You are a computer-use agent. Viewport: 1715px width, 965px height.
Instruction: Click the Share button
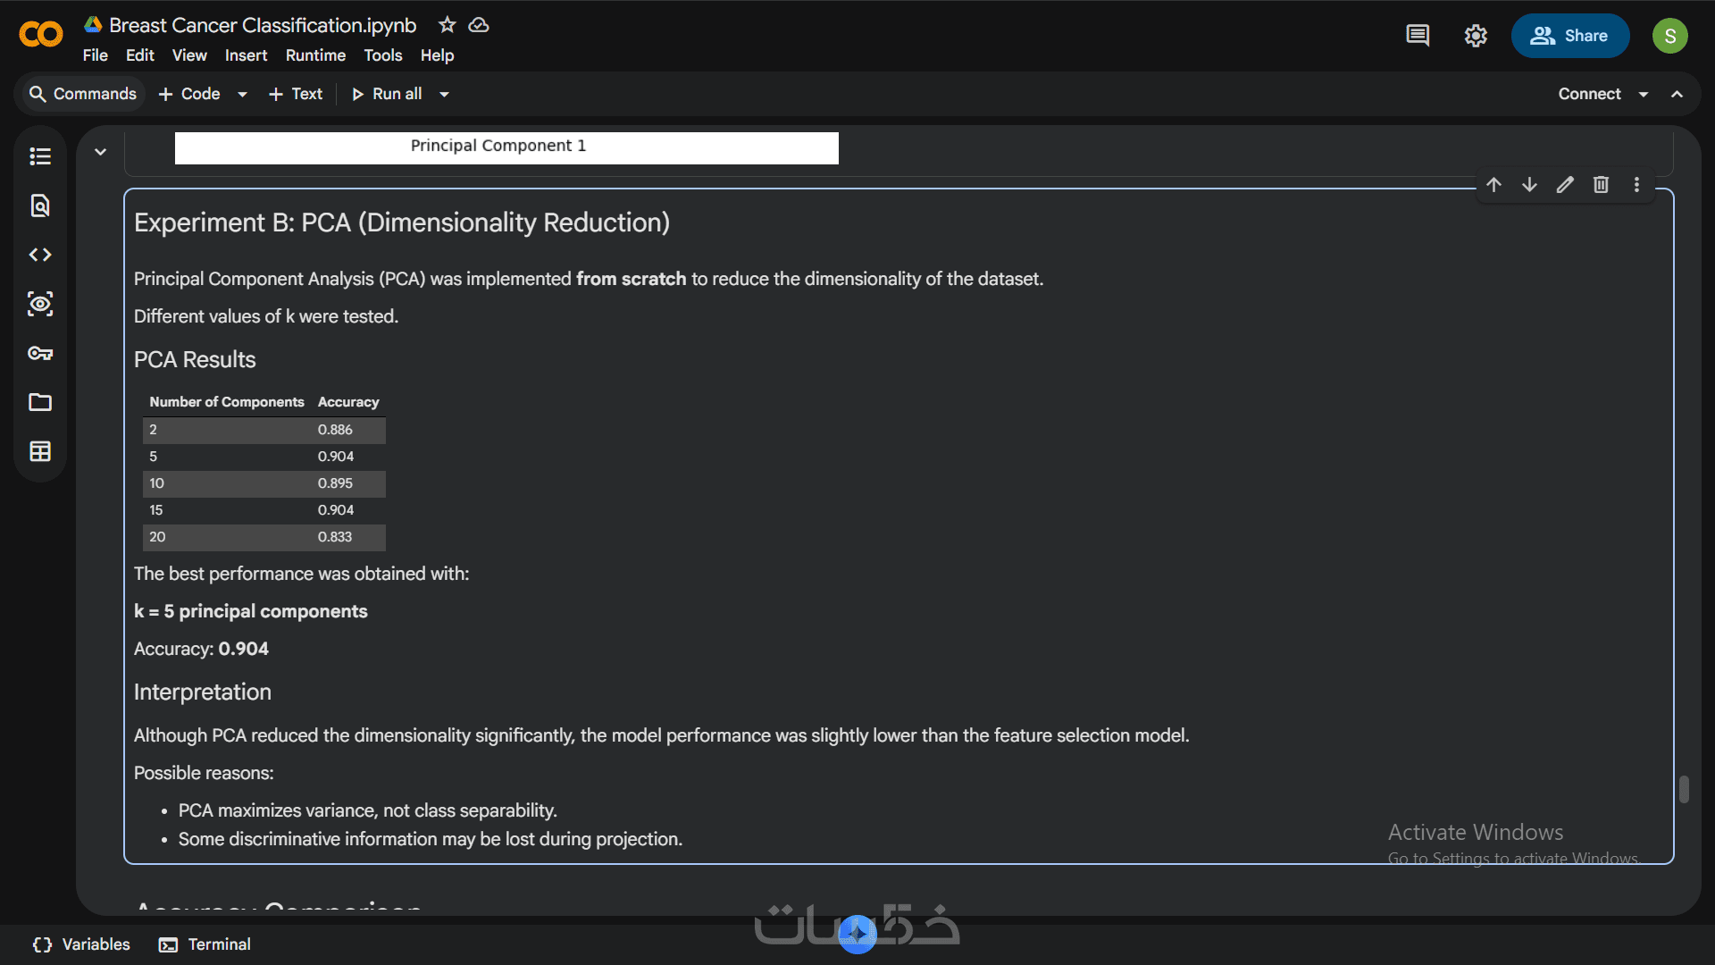click(x=1569, y=36)
